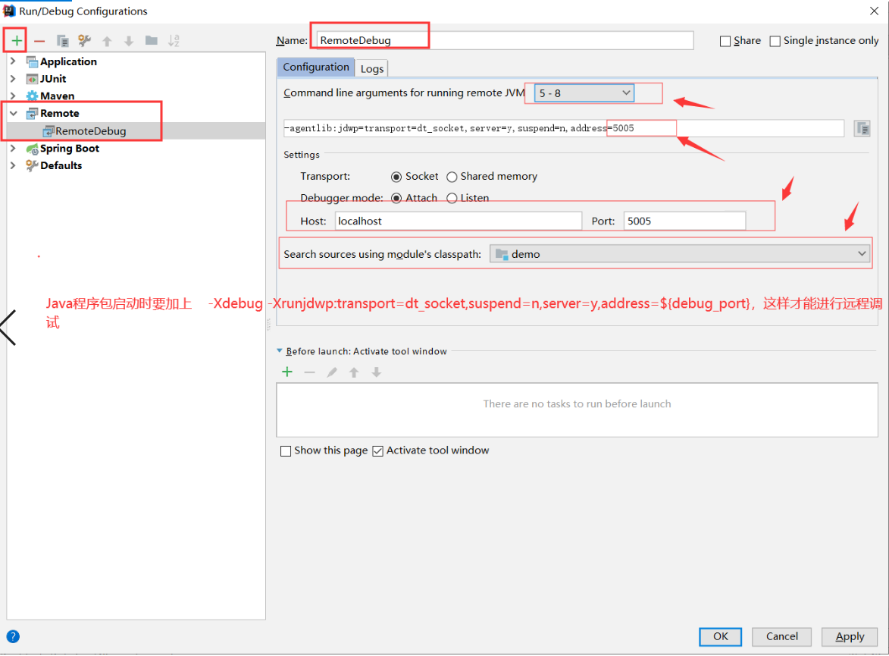Create new folder for configurations

tap(152, 40)
